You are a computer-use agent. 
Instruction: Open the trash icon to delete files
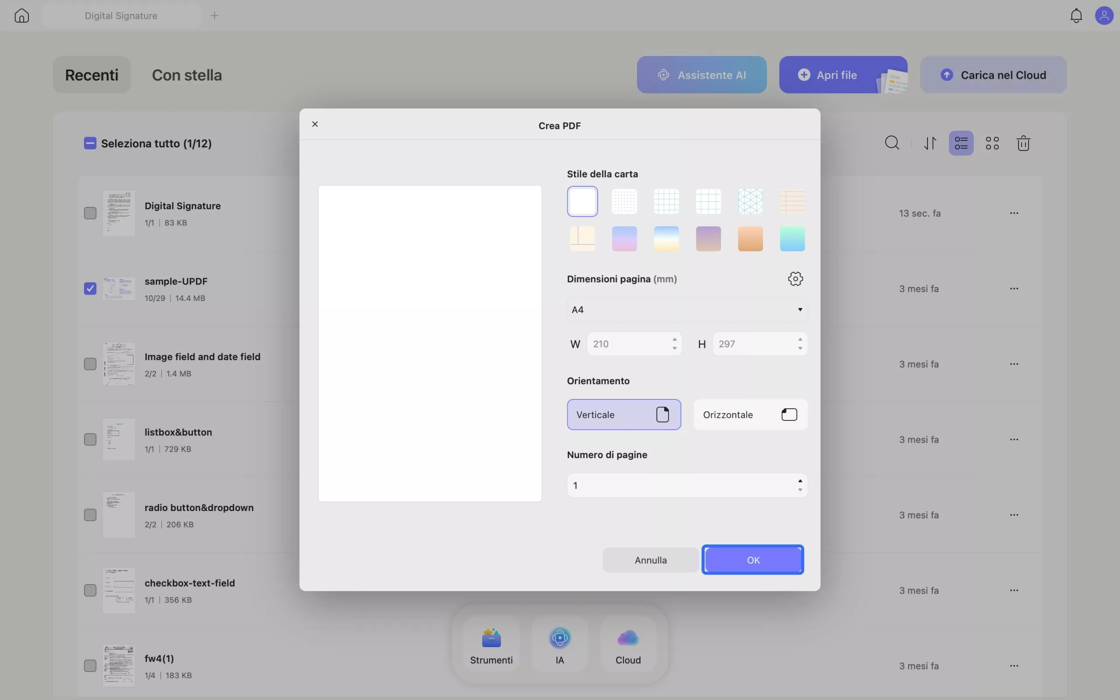tap(1023, 143)
